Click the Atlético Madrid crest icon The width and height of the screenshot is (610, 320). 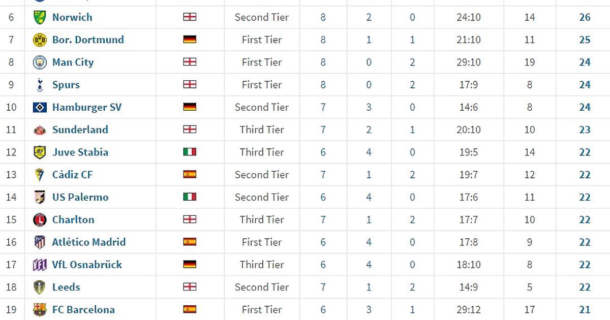(x=40, y=242)
